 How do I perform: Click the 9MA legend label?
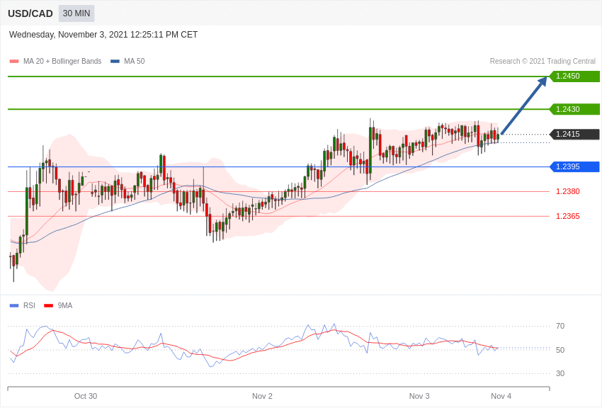point(65,305)
